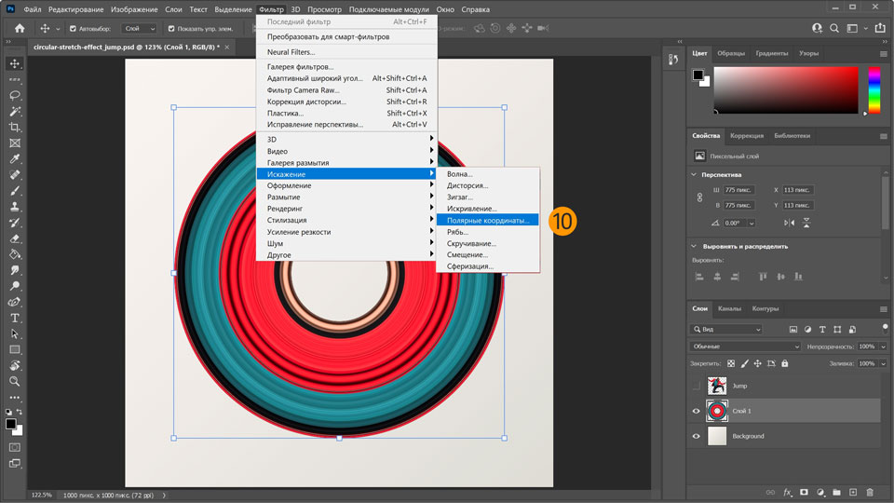The width and height of the screenshot is (894, 503).
Task: Hide the Слой 1 layer
Action: (x=697, y=411)
